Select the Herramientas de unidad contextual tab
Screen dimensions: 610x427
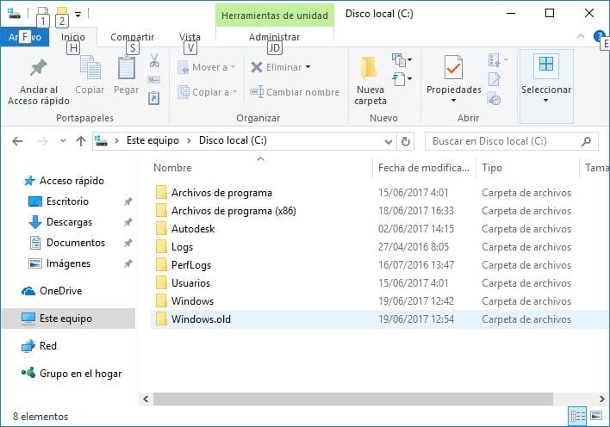click(x=275, y=15)
